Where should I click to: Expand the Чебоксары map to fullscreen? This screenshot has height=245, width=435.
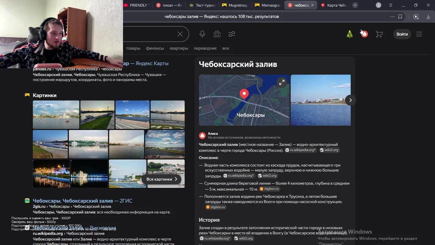point(282,82)
